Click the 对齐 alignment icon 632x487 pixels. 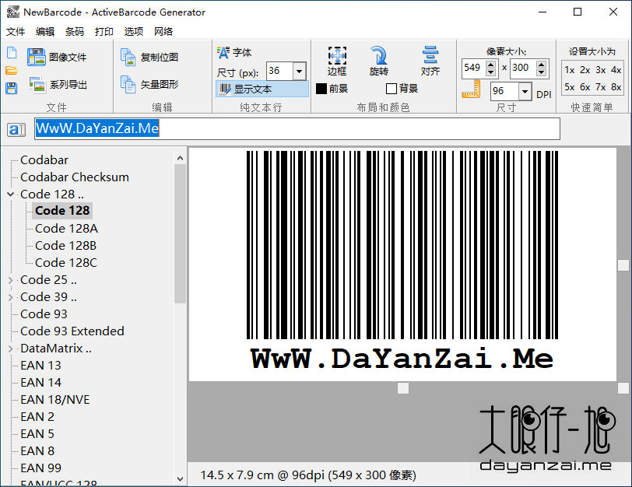(430, 55)
